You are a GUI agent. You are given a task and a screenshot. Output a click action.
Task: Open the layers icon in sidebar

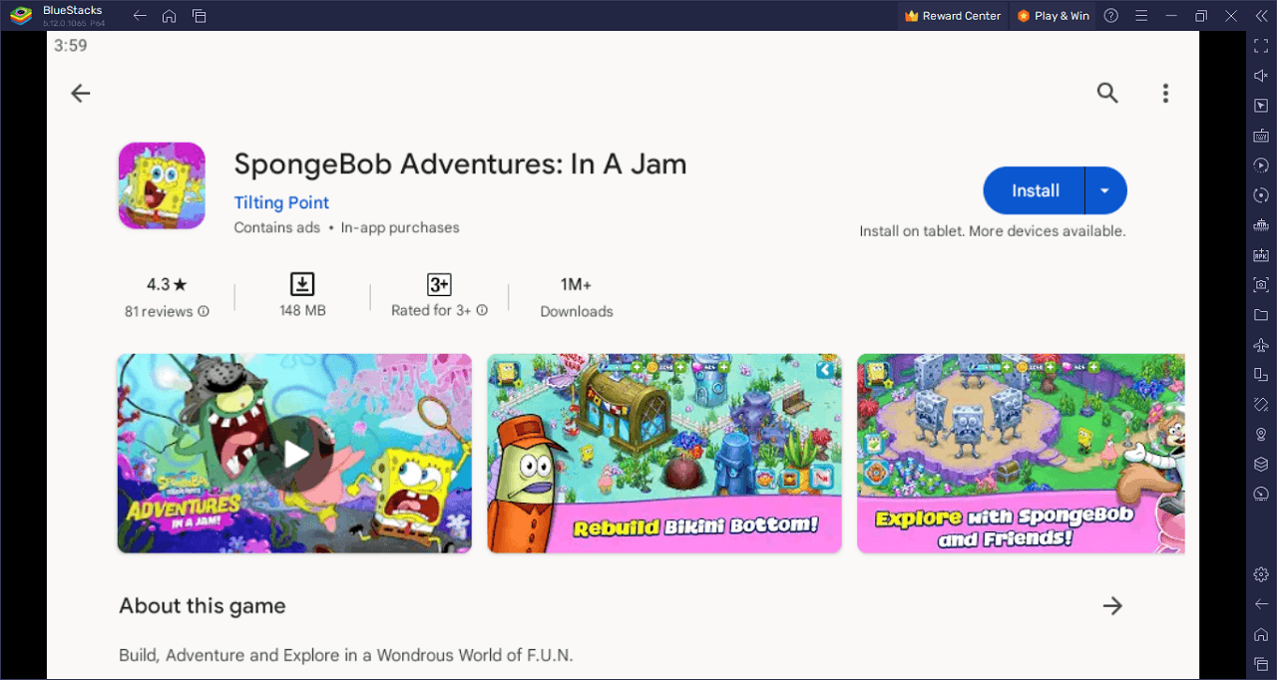[x=1261, y=465]
